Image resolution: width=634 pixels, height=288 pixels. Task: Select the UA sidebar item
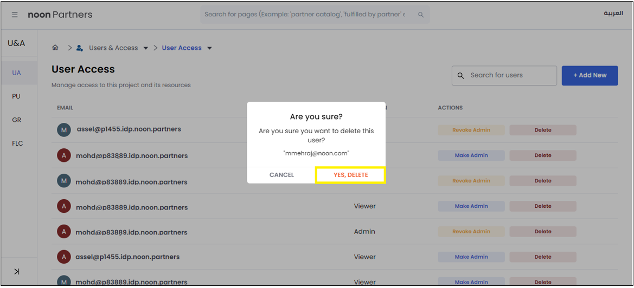pos(17,73)
